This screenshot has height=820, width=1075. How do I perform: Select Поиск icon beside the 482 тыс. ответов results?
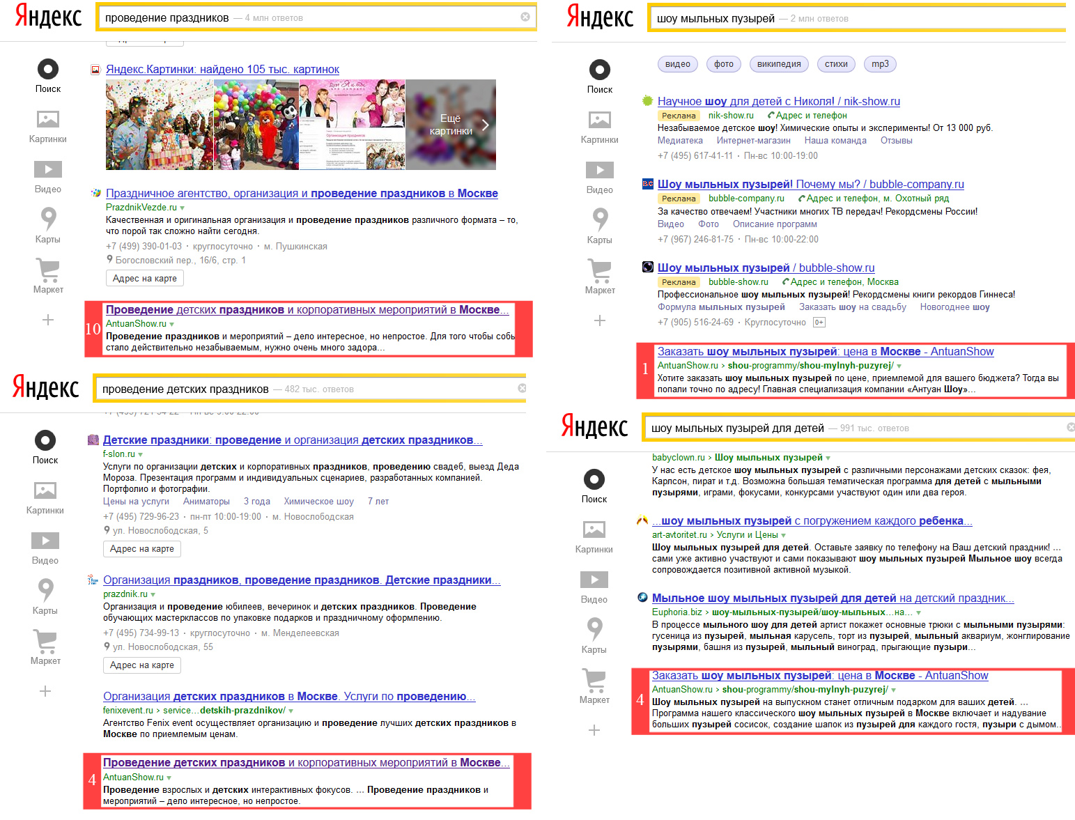point(45,440)
